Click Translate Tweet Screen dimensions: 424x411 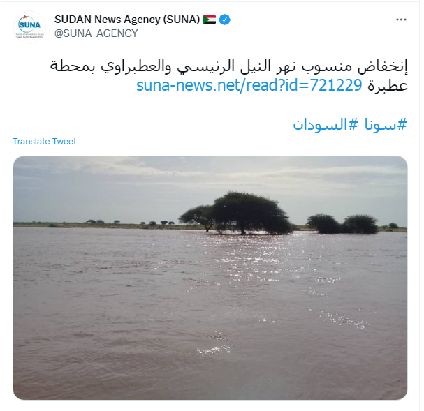(x=44, y=141)
